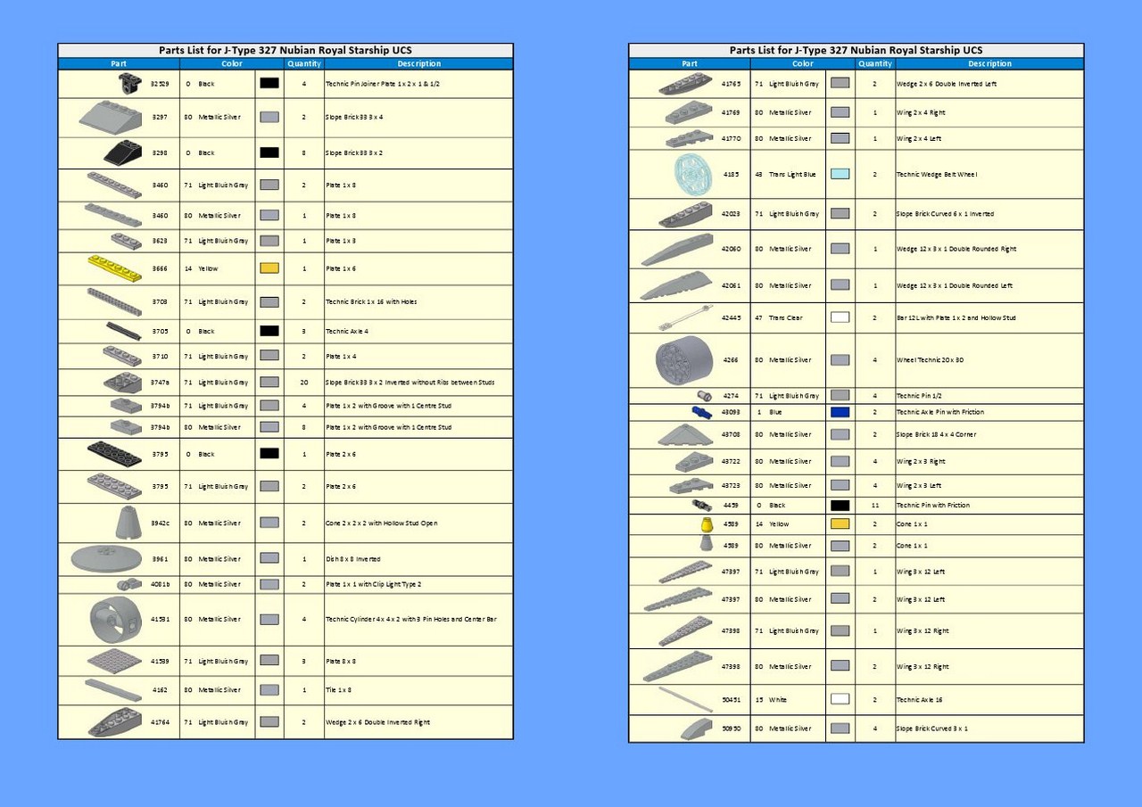Viewport: 1142px width, 807px height.
Task: Select the Technic Cylinder 41531 part image
Action: (x=115, y=619)
